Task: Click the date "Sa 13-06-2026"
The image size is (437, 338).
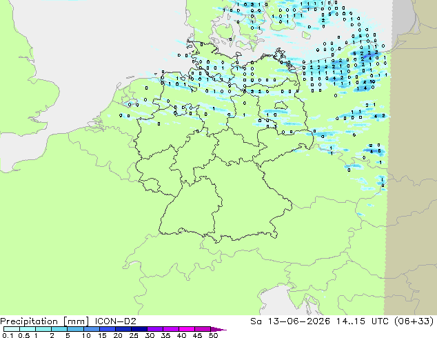Action: pyautogui.click(x=290, y=321)
